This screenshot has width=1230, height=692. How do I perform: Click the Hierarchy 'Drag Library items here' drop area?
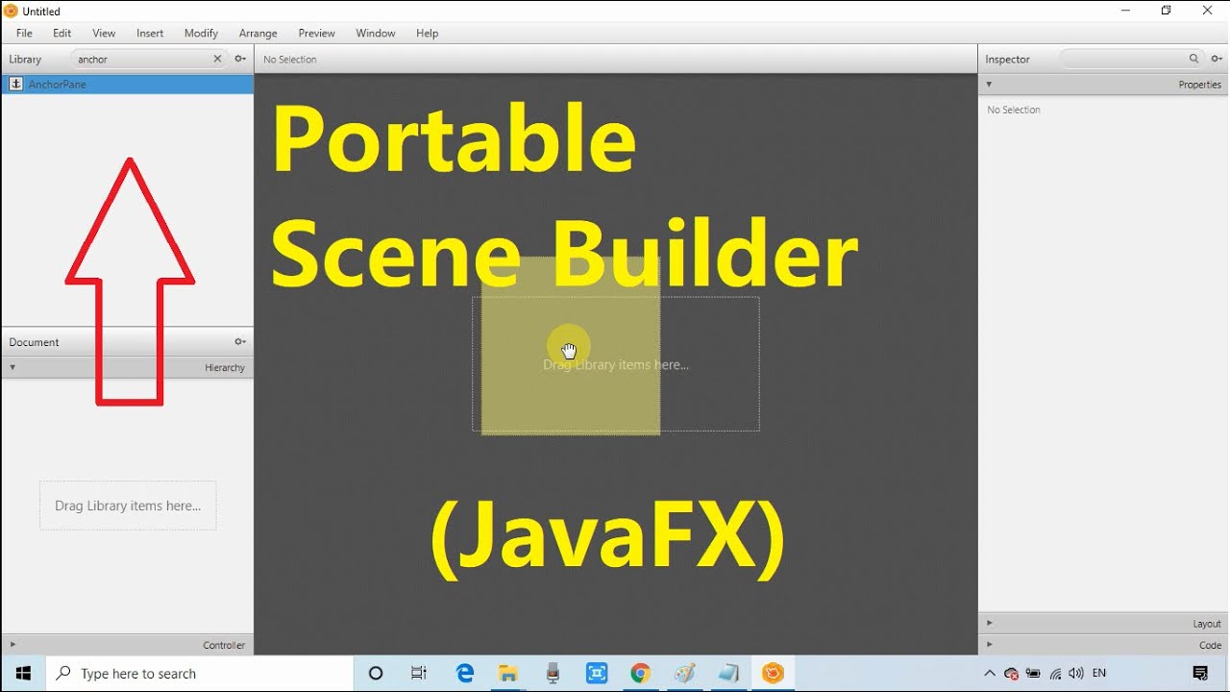[128, 506]
